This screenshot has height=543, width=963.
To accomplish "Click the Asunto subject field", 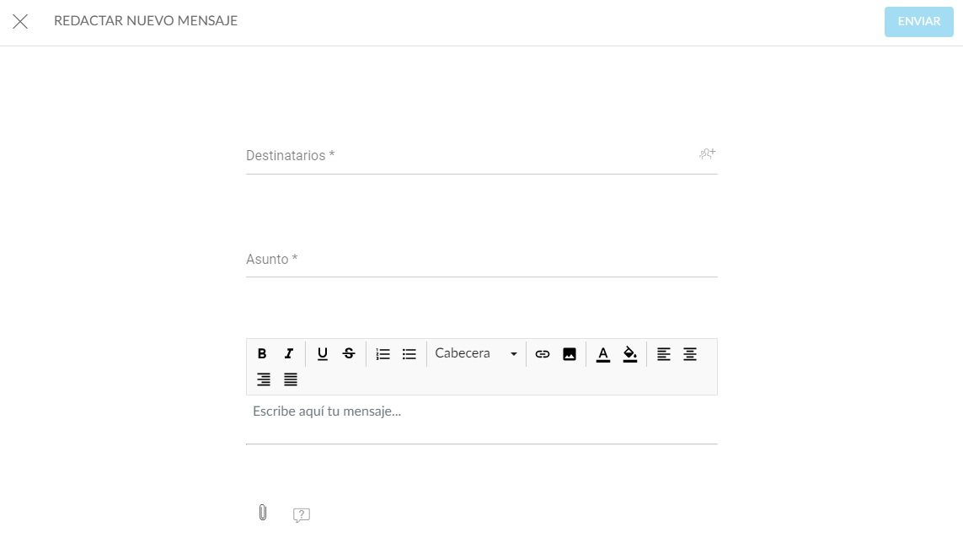I will (481, 260).
